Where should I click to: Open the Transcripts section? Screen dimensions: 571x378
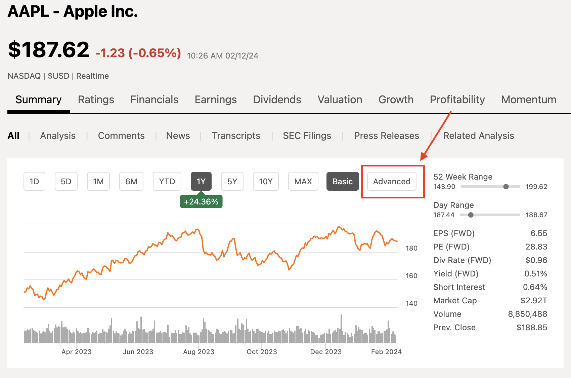pyautogui.click(x=236, y=136)
